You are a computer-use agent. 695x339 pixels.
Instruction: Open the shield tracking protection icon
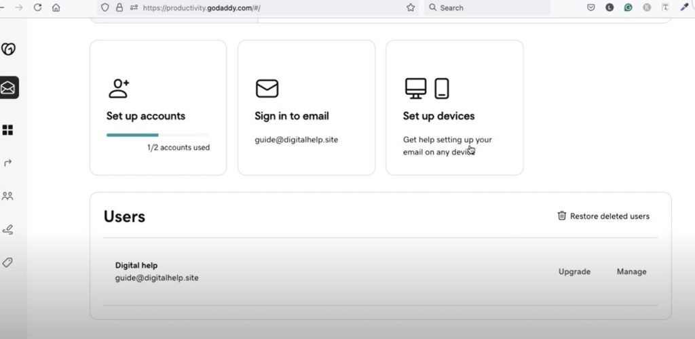105,7
